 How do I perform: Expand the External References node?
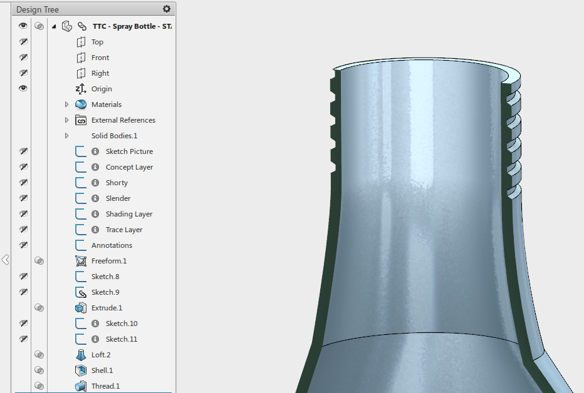67,120
